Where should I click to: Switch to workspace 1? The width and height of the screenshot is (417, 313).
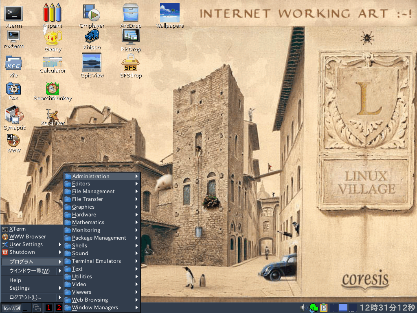[x=48, y=308]
